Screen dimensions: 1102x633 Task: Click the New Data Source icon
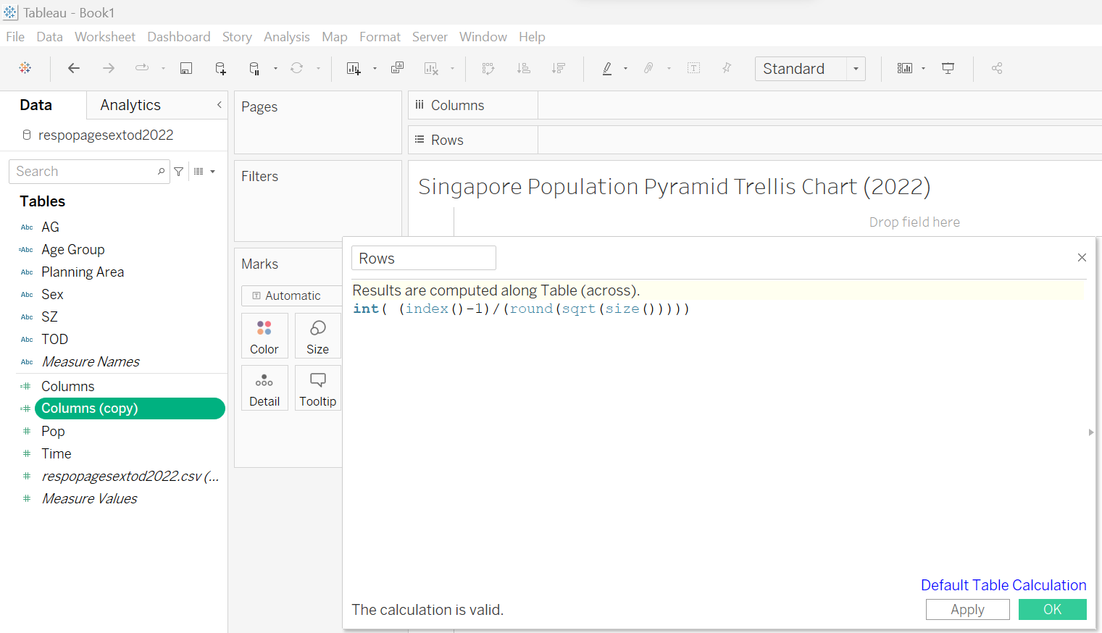pyautogui.click(x=220, y=68)
